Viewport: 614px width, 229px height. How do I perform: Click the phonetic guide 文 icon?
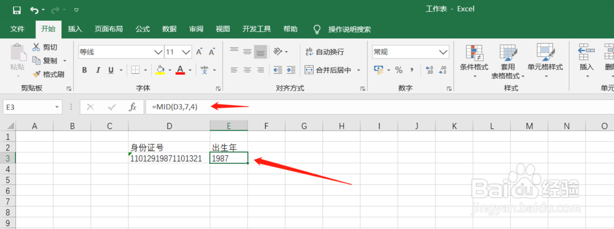point(205,70)
